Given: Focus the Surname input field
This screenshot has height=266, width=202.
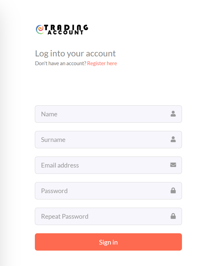Looking at the screenshot, I should click(108, 140).
